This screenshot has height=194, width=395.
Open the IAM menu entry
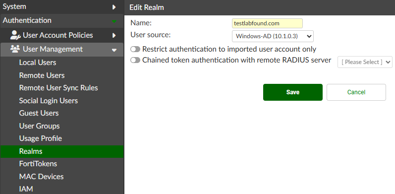pyautogui.click(x=26, y=189)
